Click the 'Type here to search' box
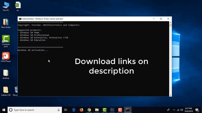This screenshot has height=113, width=202. coord(35,110)
